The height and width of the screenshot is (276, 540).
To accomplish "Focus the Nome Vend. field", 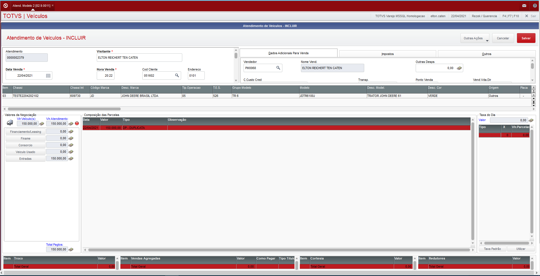I will [332, 68].
